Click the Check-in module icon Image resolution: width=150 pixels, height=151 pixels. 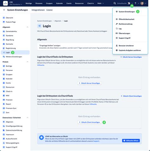click(4, 91)
